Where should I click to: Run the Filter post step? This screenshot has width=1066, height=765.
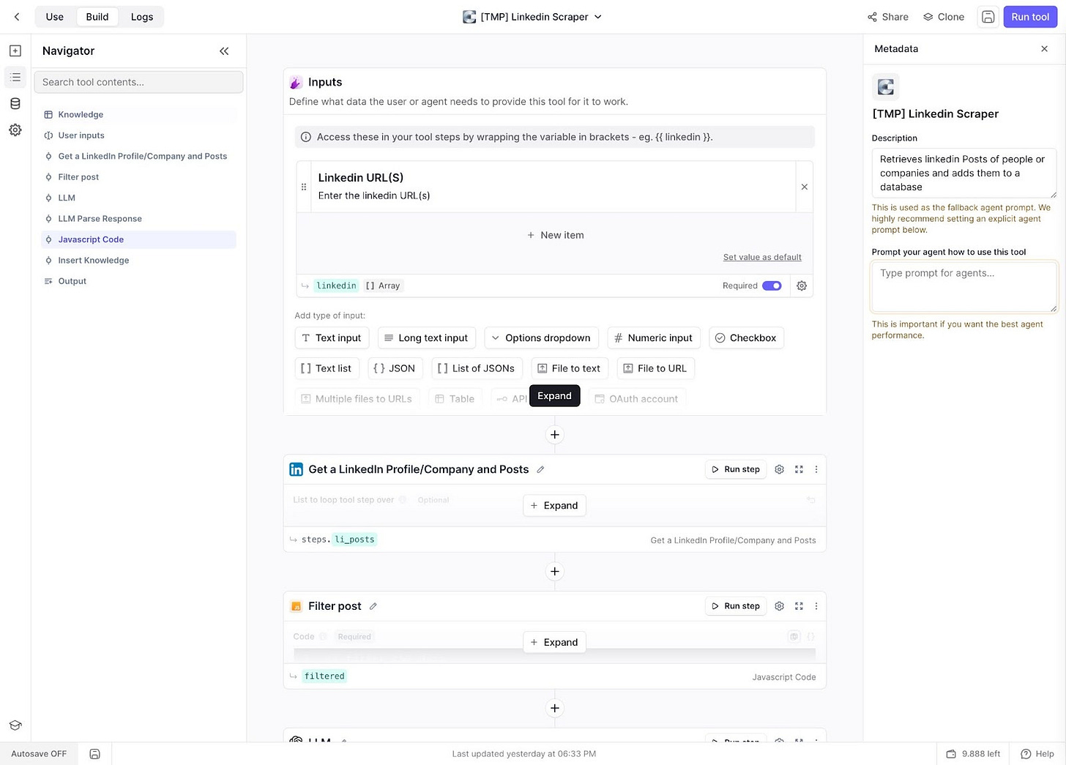(736, 606)
